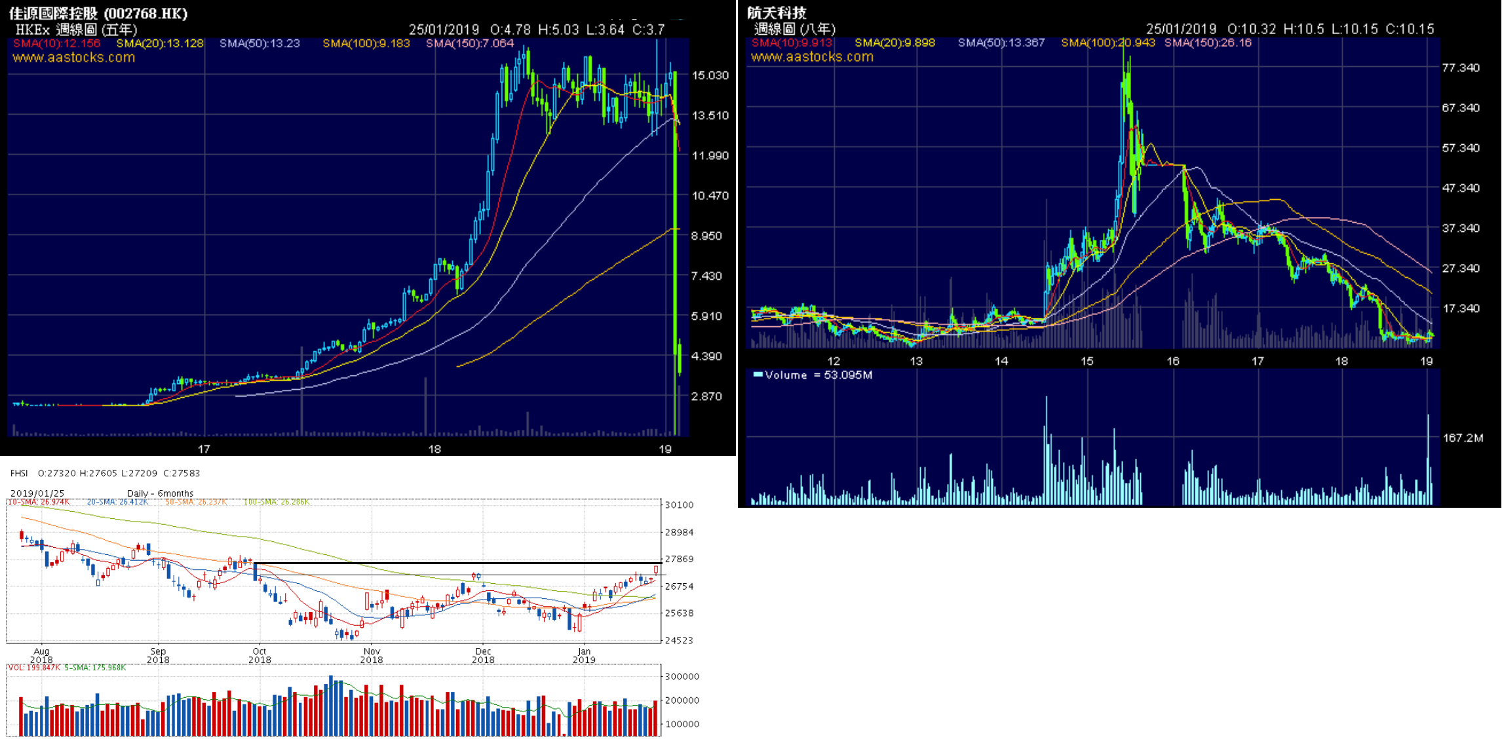Click the 77.340 price label on right chart
This screenshot has width=1502, height=743.
[1460, 67]
